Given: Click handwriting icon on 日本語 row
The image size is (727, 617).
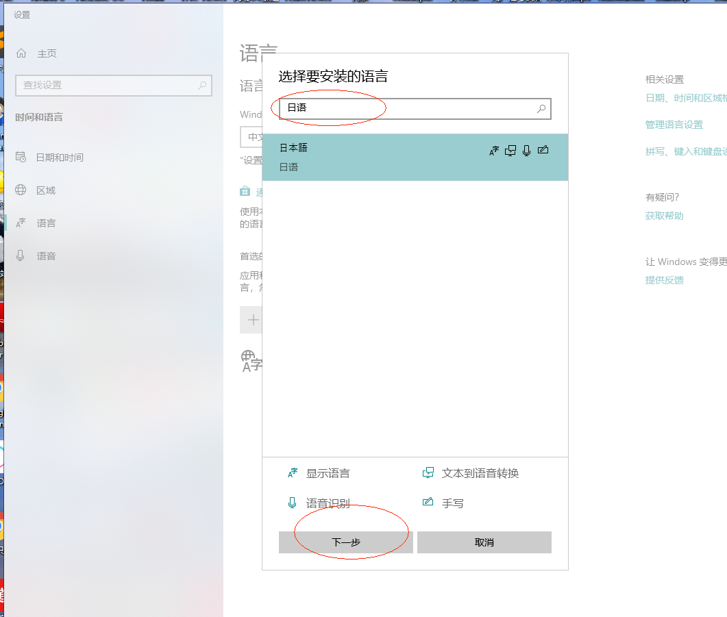Looking at the screenshot, I should coord(543,149).
